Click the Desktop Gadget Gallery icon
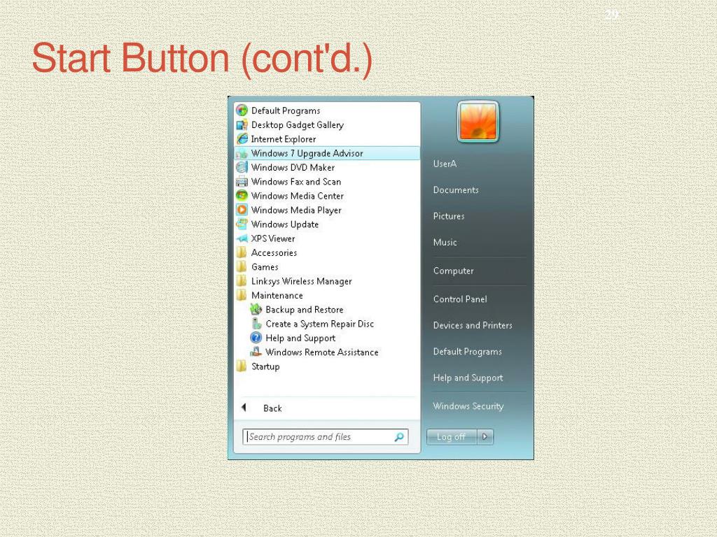717x537 pixels. [242, 124]
